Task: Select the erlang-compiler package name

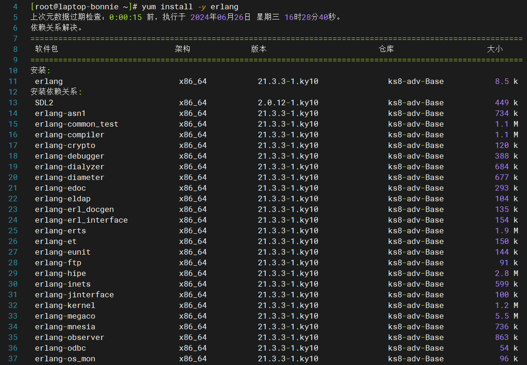Action: [x=70, y=135]
